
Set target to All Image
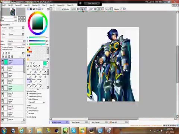(x=28, y=114)
